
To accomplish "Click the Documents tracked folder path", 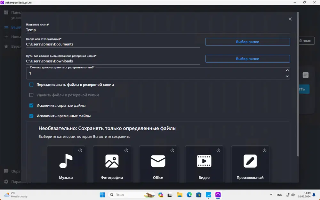I will [x=113, y=44].
